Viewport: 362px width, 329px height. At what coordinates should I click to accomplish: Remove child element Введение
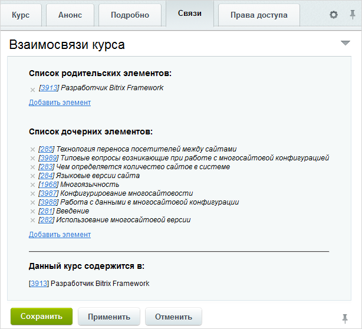click(x=32, y=211)
